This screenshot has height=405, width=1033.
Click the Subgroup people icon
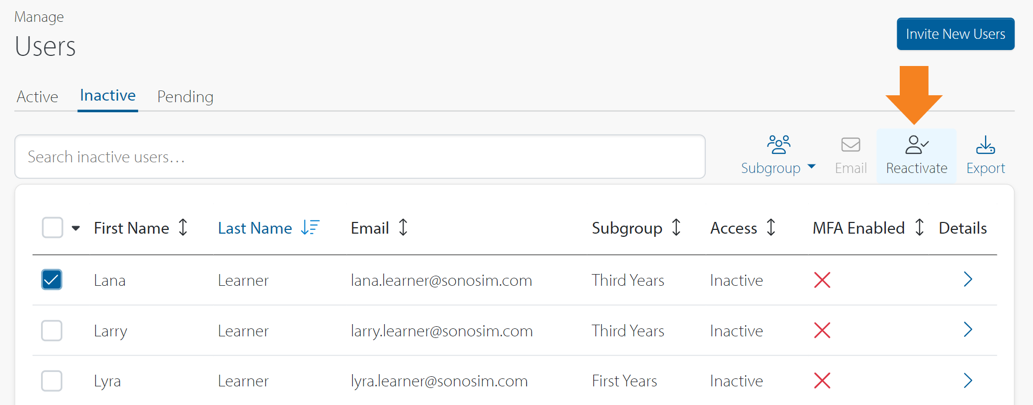click(779, 144)
